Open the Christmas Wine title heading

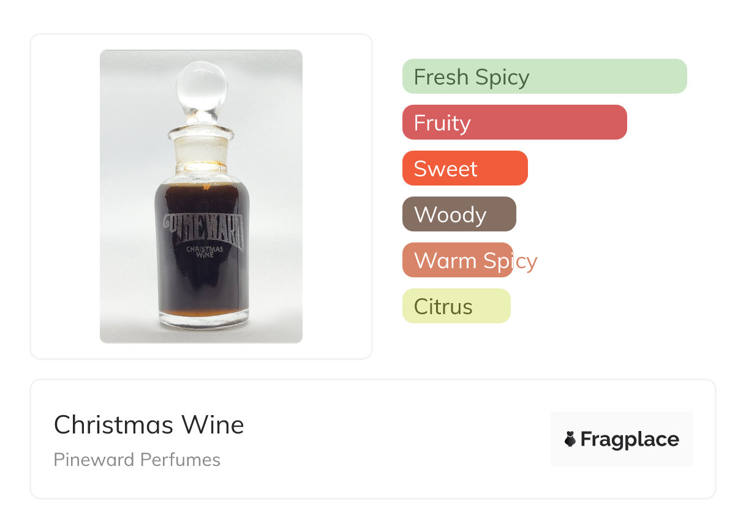(149, 425)
